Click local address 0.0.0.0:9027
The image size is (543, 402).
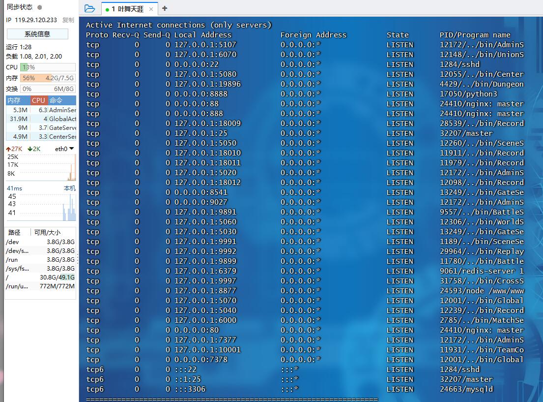(x=201, y=202)
